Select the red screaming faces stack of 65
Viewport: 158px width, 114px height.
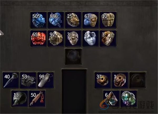tap(38, 39)
